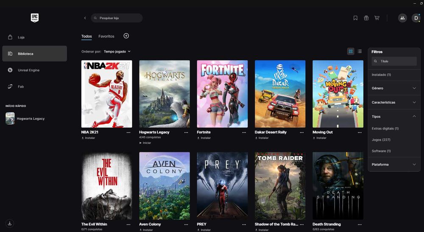424x232 pixels.
Task: Switch to grid view
Action: (x=351, y=51)
